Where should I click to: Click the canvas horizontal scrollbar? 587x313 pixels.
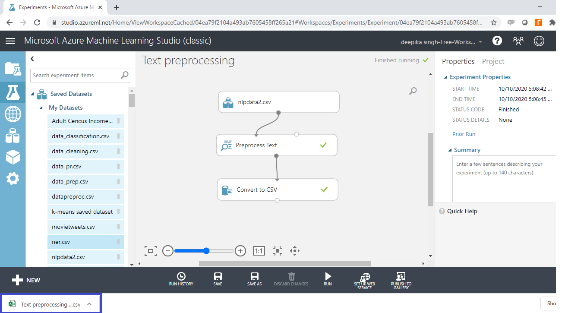[285, 263]
